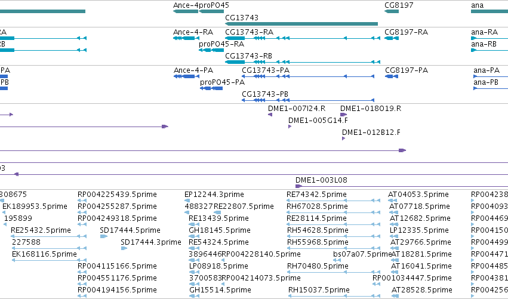Click the ana-RB transcript label
This screenshot has height=299, width=508.
484,44
